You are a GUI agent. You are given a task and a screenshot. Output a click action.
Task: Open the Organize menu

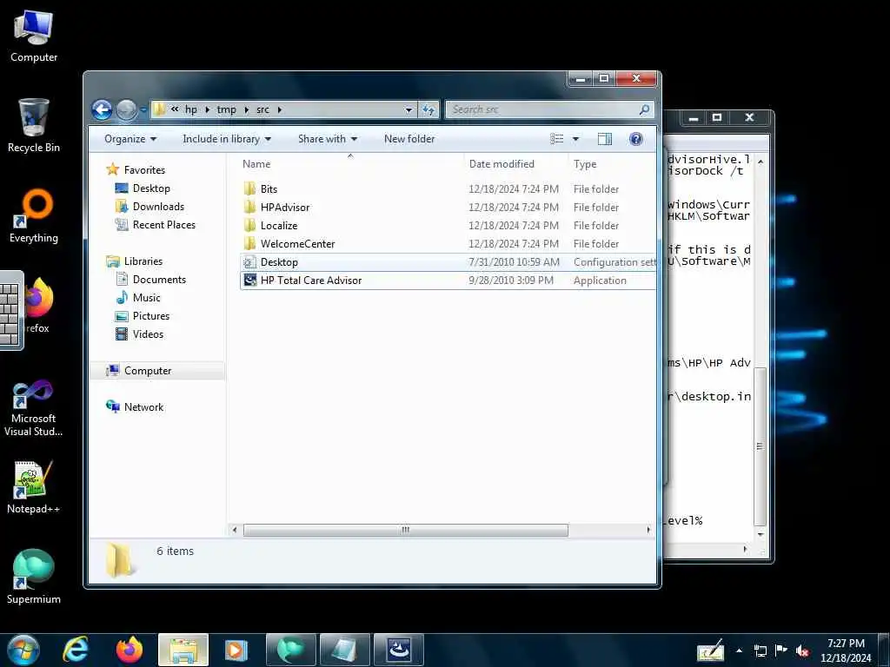coord(130,139)
